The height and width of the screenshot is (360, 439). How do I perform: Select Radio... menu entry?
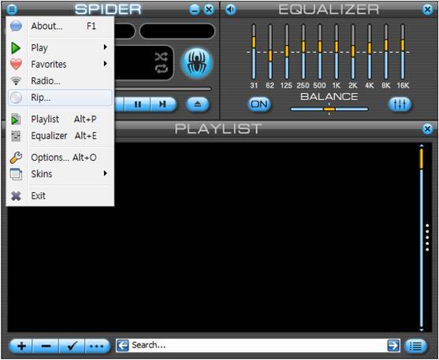pos(60,81)
